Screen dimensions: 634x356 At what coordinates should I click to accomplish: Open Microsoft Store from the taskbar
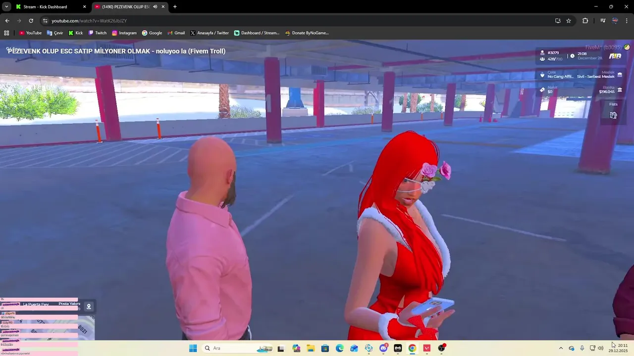click(325, 348)
